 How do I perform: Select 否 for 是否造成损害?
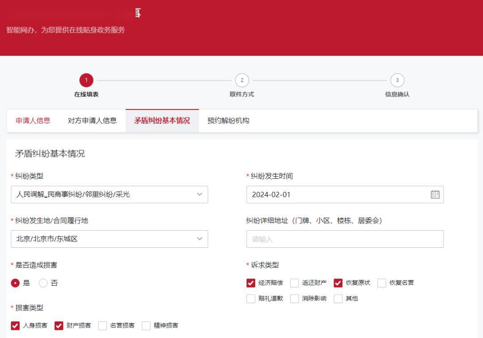point(42,283)
